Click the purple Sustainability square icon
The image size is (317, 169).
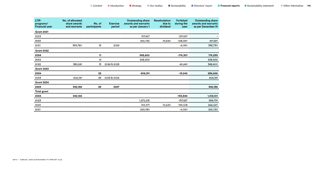pos(169,6)
